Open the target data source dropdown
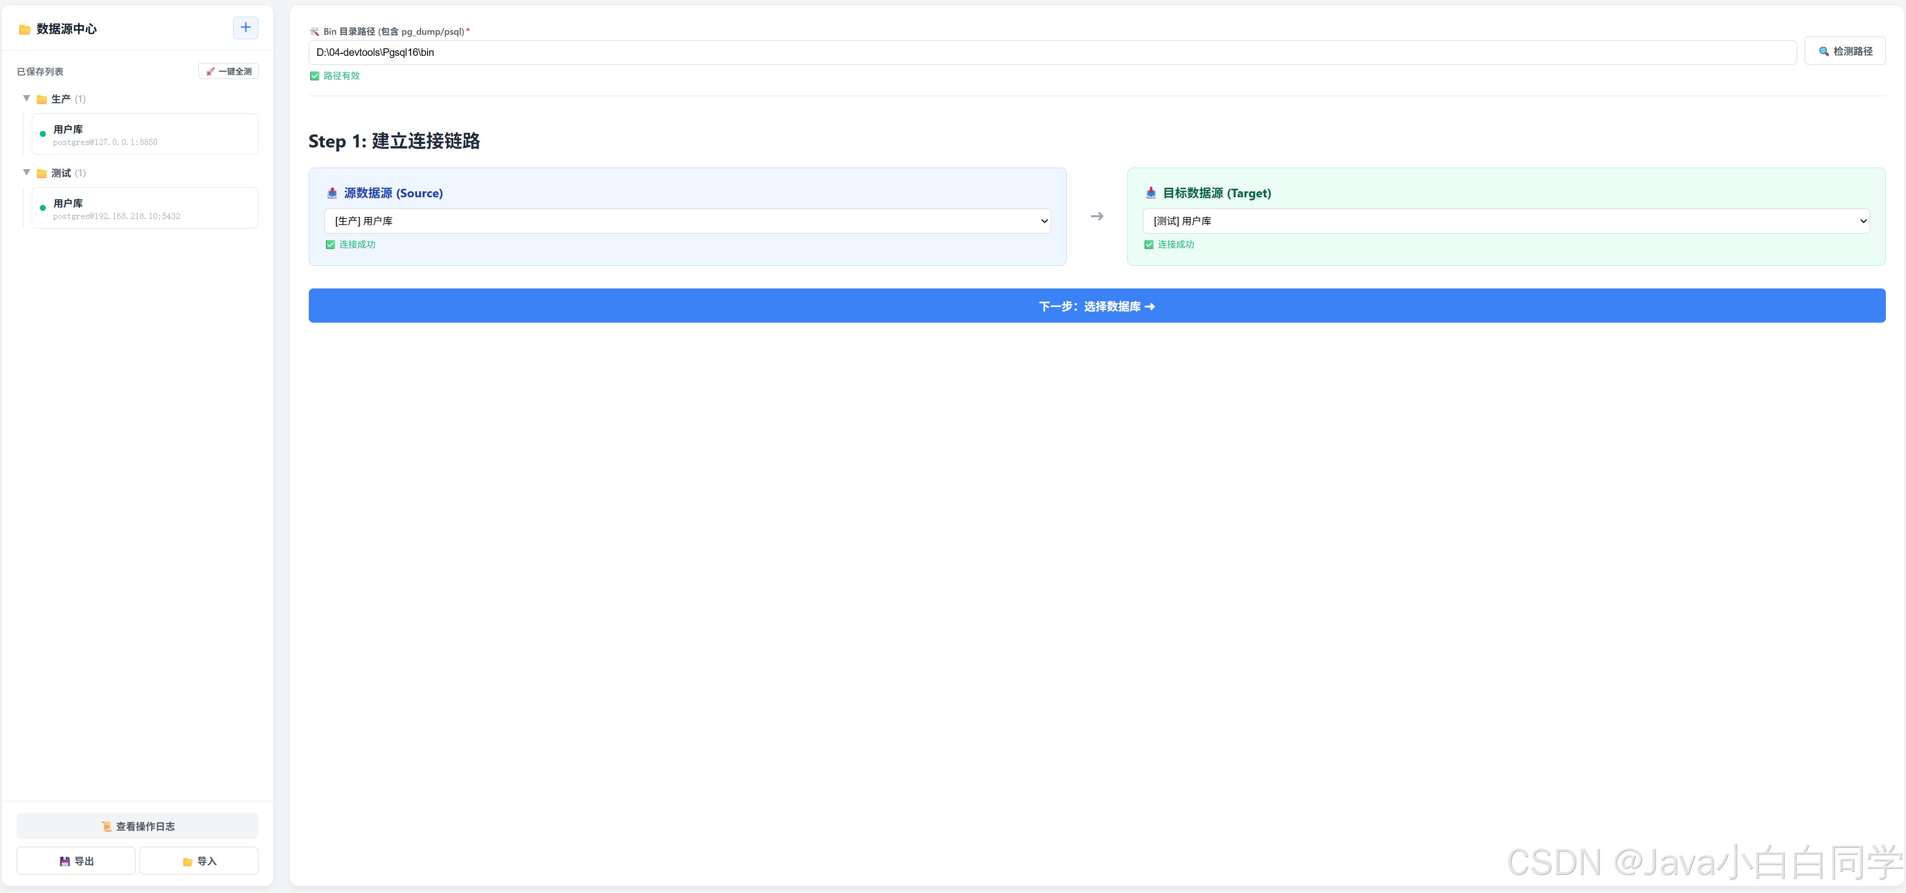Screen dimensions: 1906x893 [1506, 221]
